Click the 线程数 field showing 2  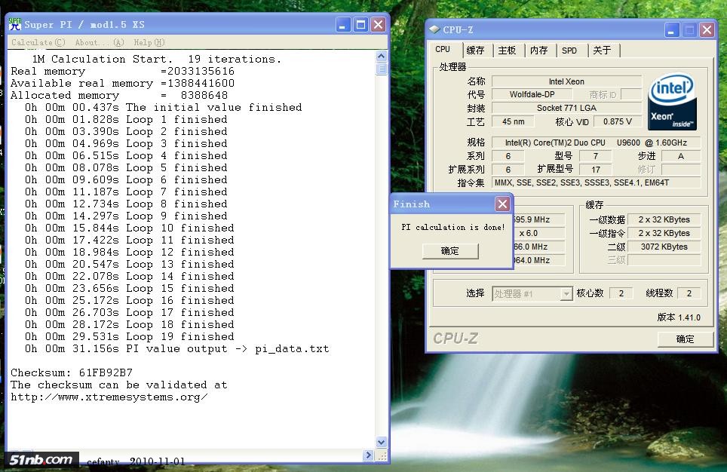(x=689, y=293)
